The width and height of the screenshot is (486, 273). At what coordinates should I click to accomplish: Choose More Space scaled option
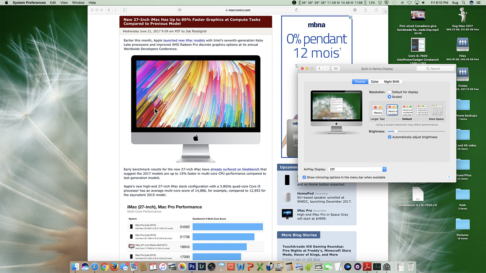point(437,110)
